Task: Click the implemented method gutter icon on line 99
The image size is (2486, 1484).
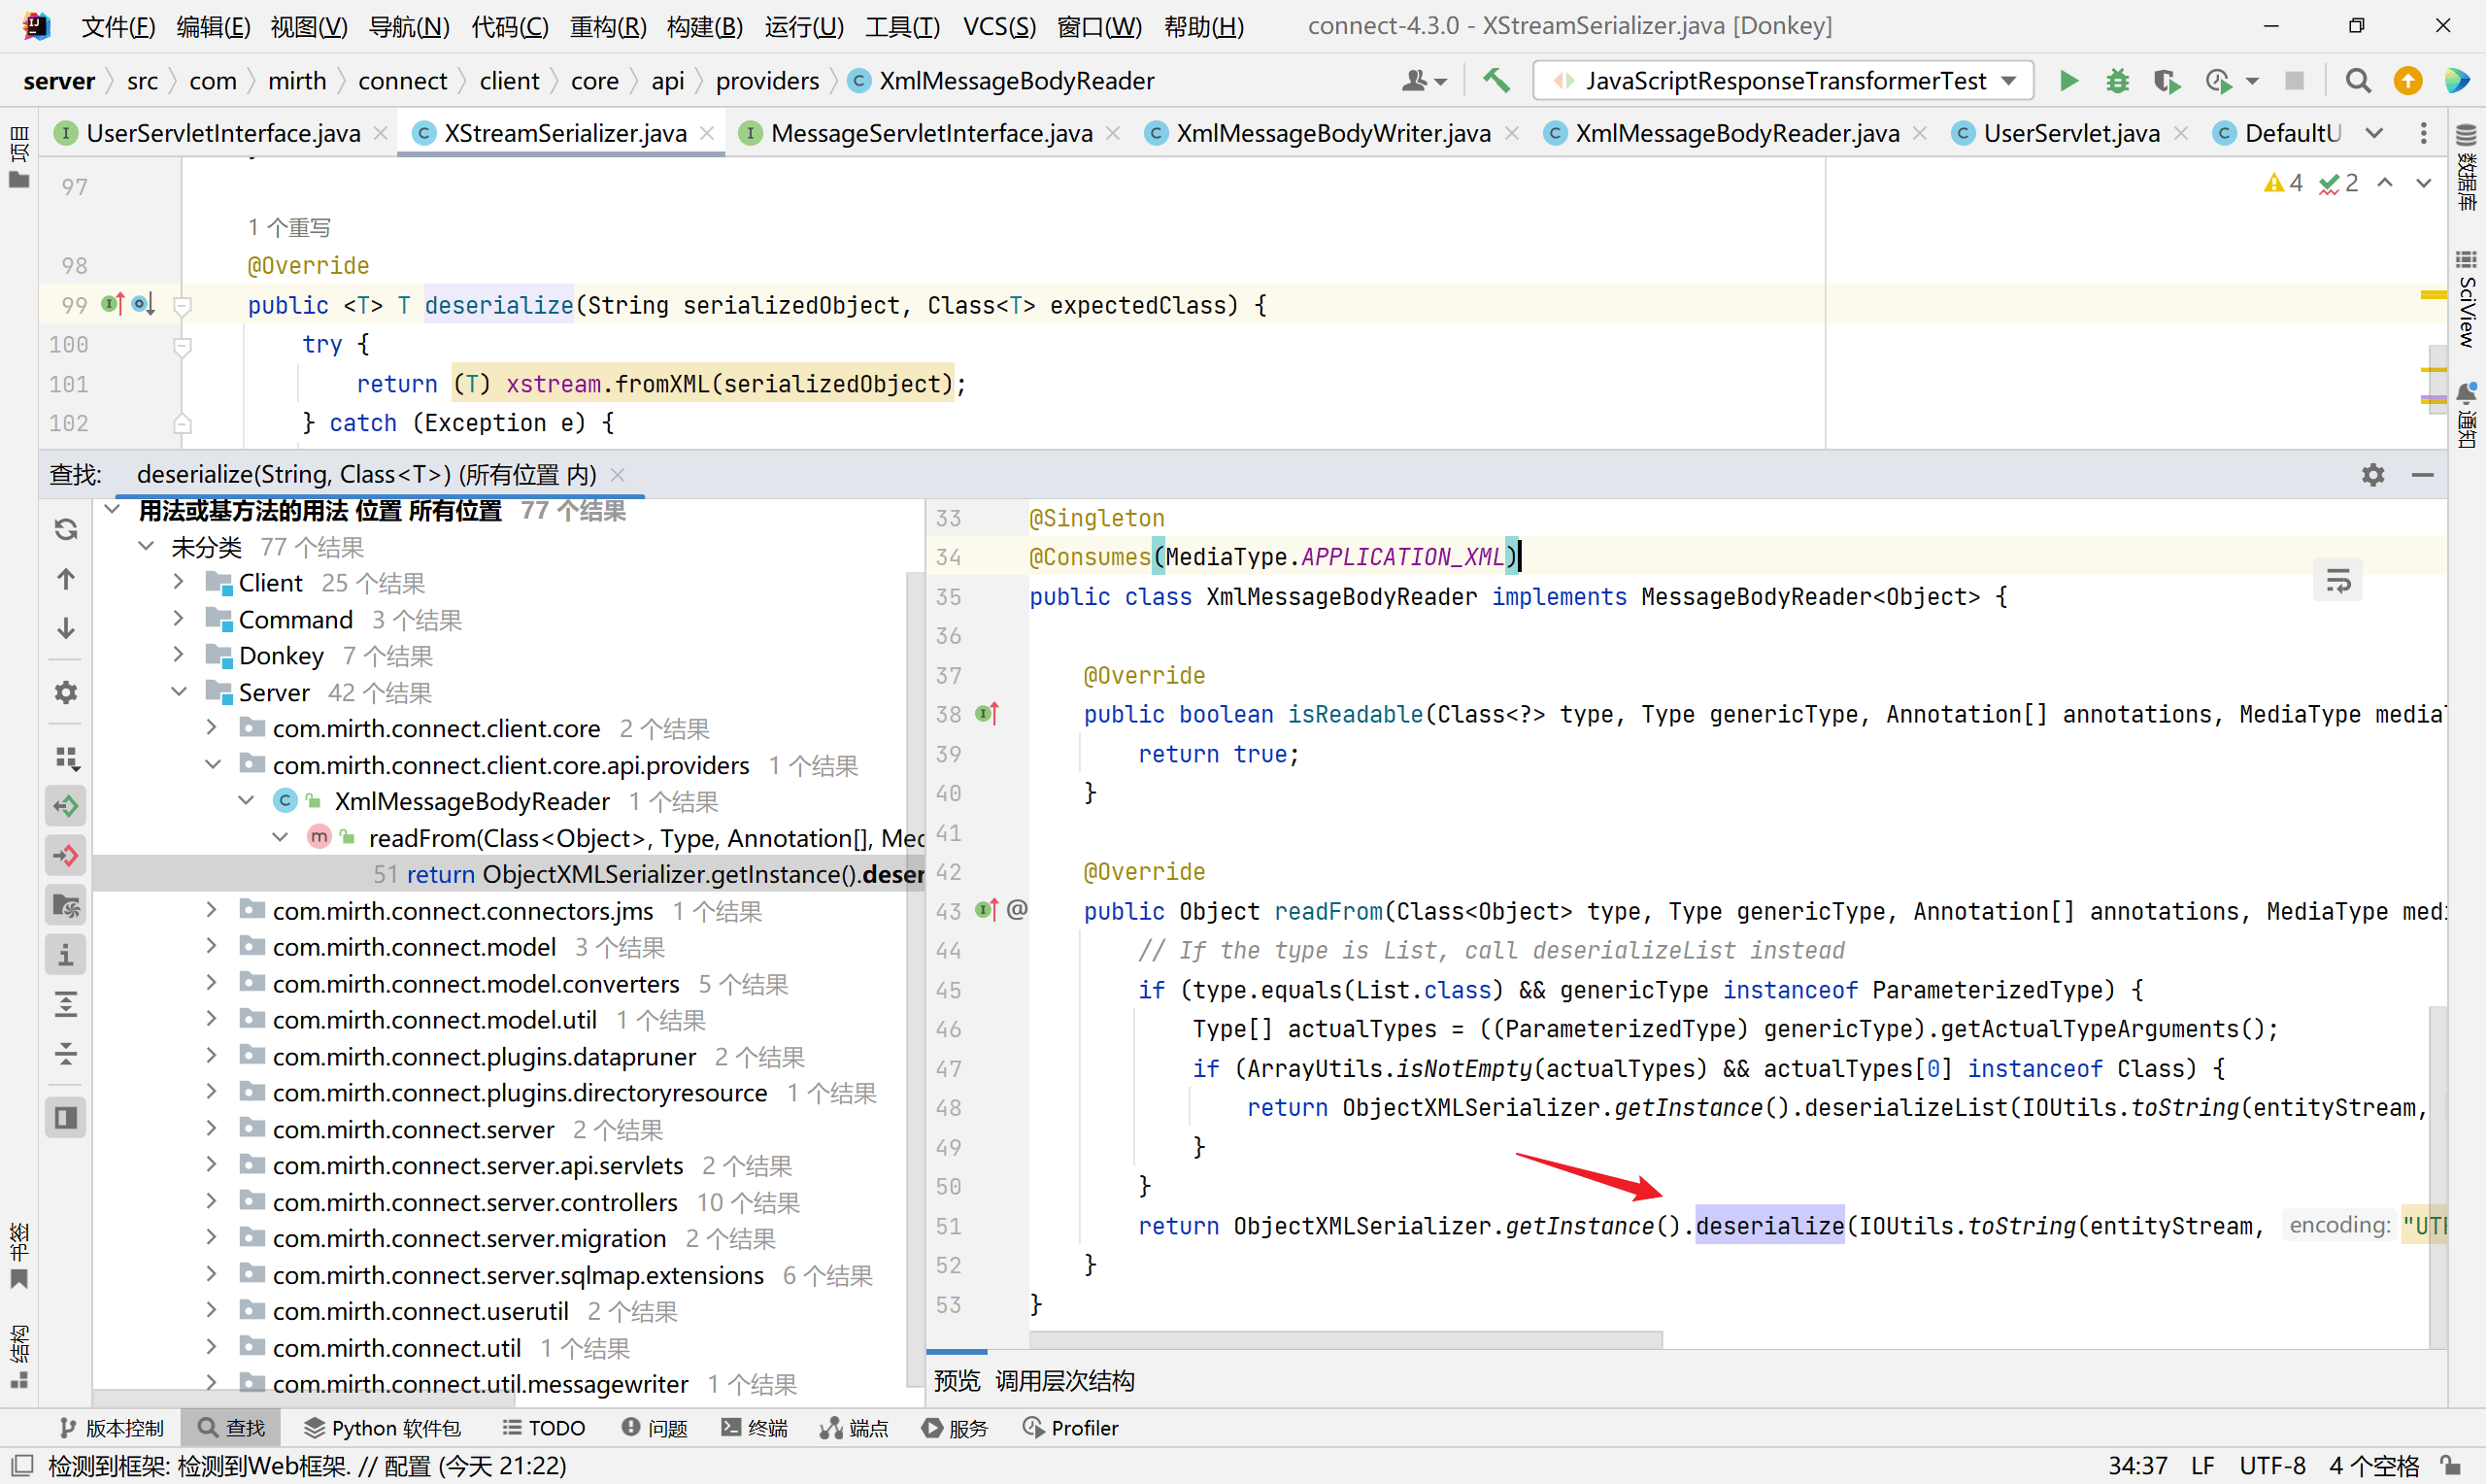Action: [113, 304]
